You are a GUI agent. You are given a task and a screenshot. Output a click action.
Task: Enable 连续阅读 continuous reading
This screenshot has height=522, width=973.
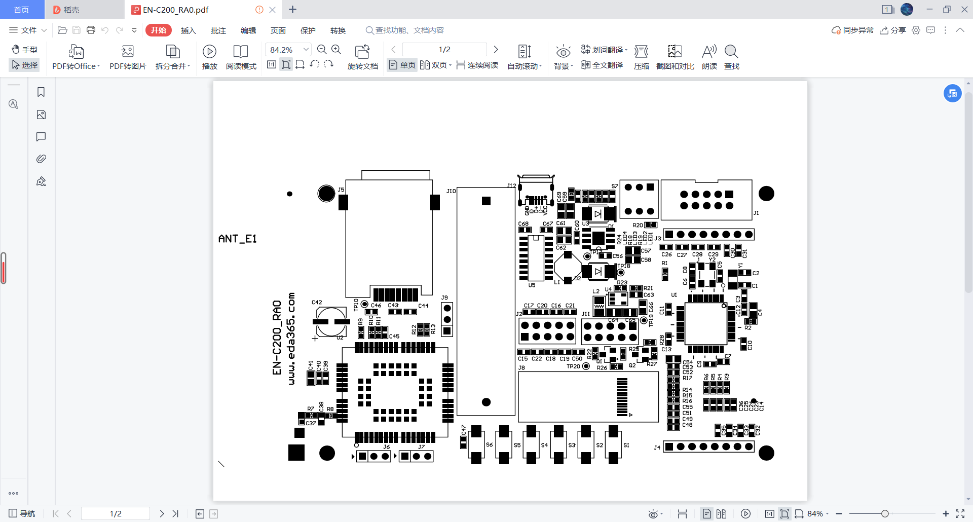click(x=477, y=65)
